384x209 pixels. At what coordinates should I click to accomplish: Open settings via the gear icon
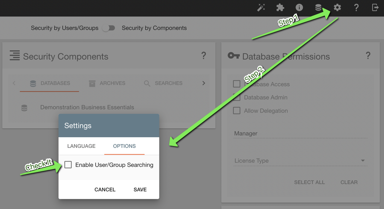tap(337, 8)
